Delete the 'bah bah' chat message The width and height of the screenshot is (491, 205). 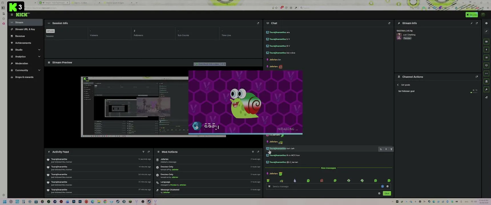point(391,149)
